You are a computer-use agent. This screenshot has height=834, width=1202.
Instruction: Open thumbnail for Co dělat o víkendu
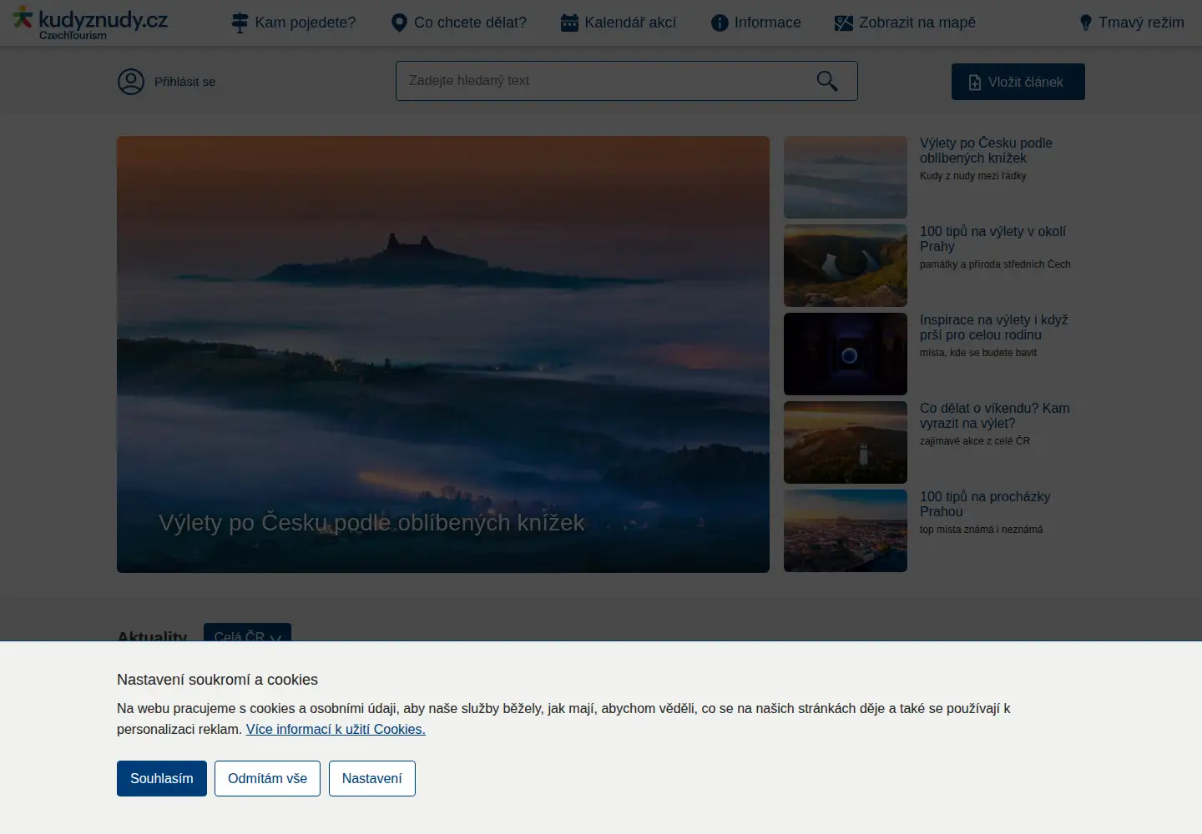pos(846,442)
